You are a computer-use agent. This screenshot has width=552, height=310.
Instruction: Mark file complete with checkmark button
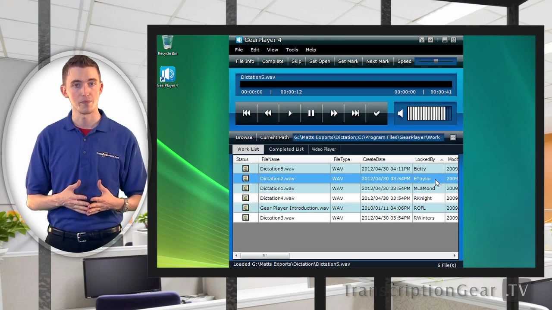[377, 113]
